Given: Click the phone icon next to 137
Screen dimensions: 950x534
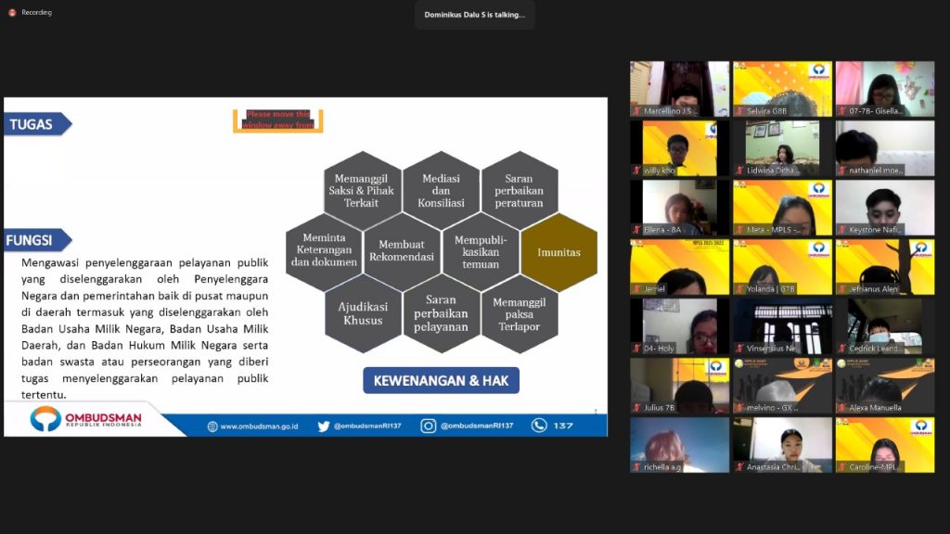Looking at the screenshot, I should tap(539, 426).
